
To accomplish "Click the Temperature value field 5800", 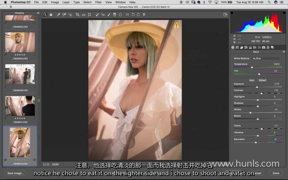I will coord(277,64).
